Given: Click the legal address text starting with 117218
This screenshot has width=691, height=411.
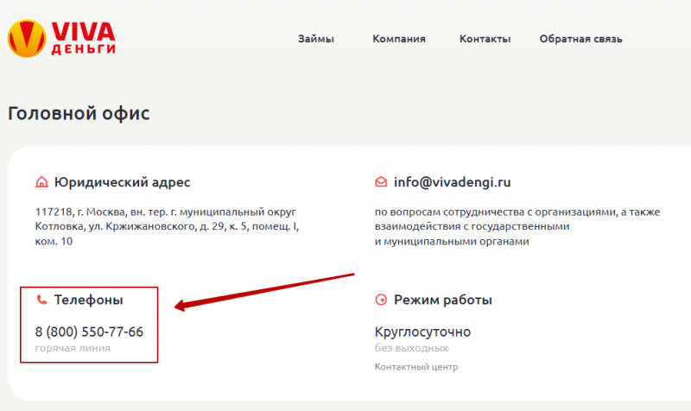Looking at the screenshot, I should coord(164,226).
